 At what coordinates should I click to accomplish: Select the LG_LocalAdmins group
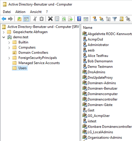(100, 132)
